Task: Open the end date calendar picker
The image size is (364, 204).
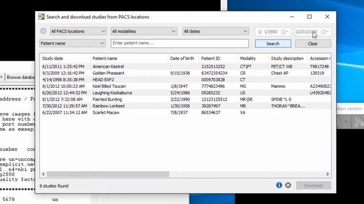Action: pyautogui.click(x=325, y=32)
